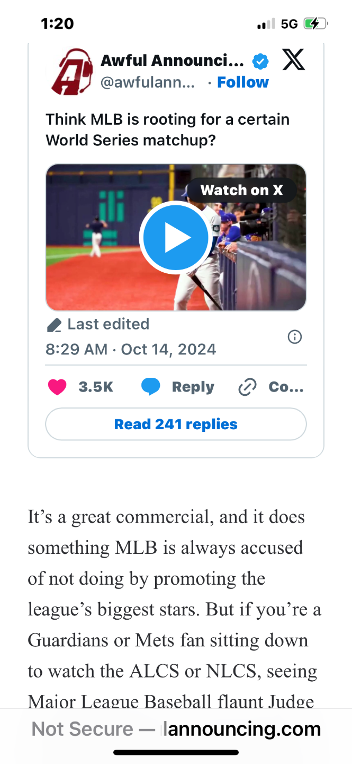Open Read 241 replies button
Screen dimensions: 352x764
[176, 424]
